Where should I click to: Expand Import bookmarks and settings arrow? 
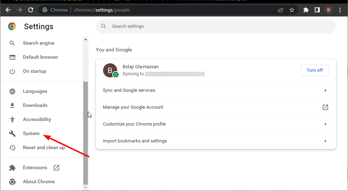click(325, 141)
